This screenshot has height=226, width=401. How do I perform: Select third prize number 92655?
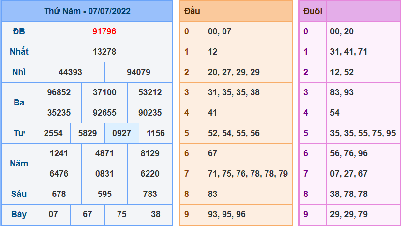pyautogui.click(x=104, y=113)
